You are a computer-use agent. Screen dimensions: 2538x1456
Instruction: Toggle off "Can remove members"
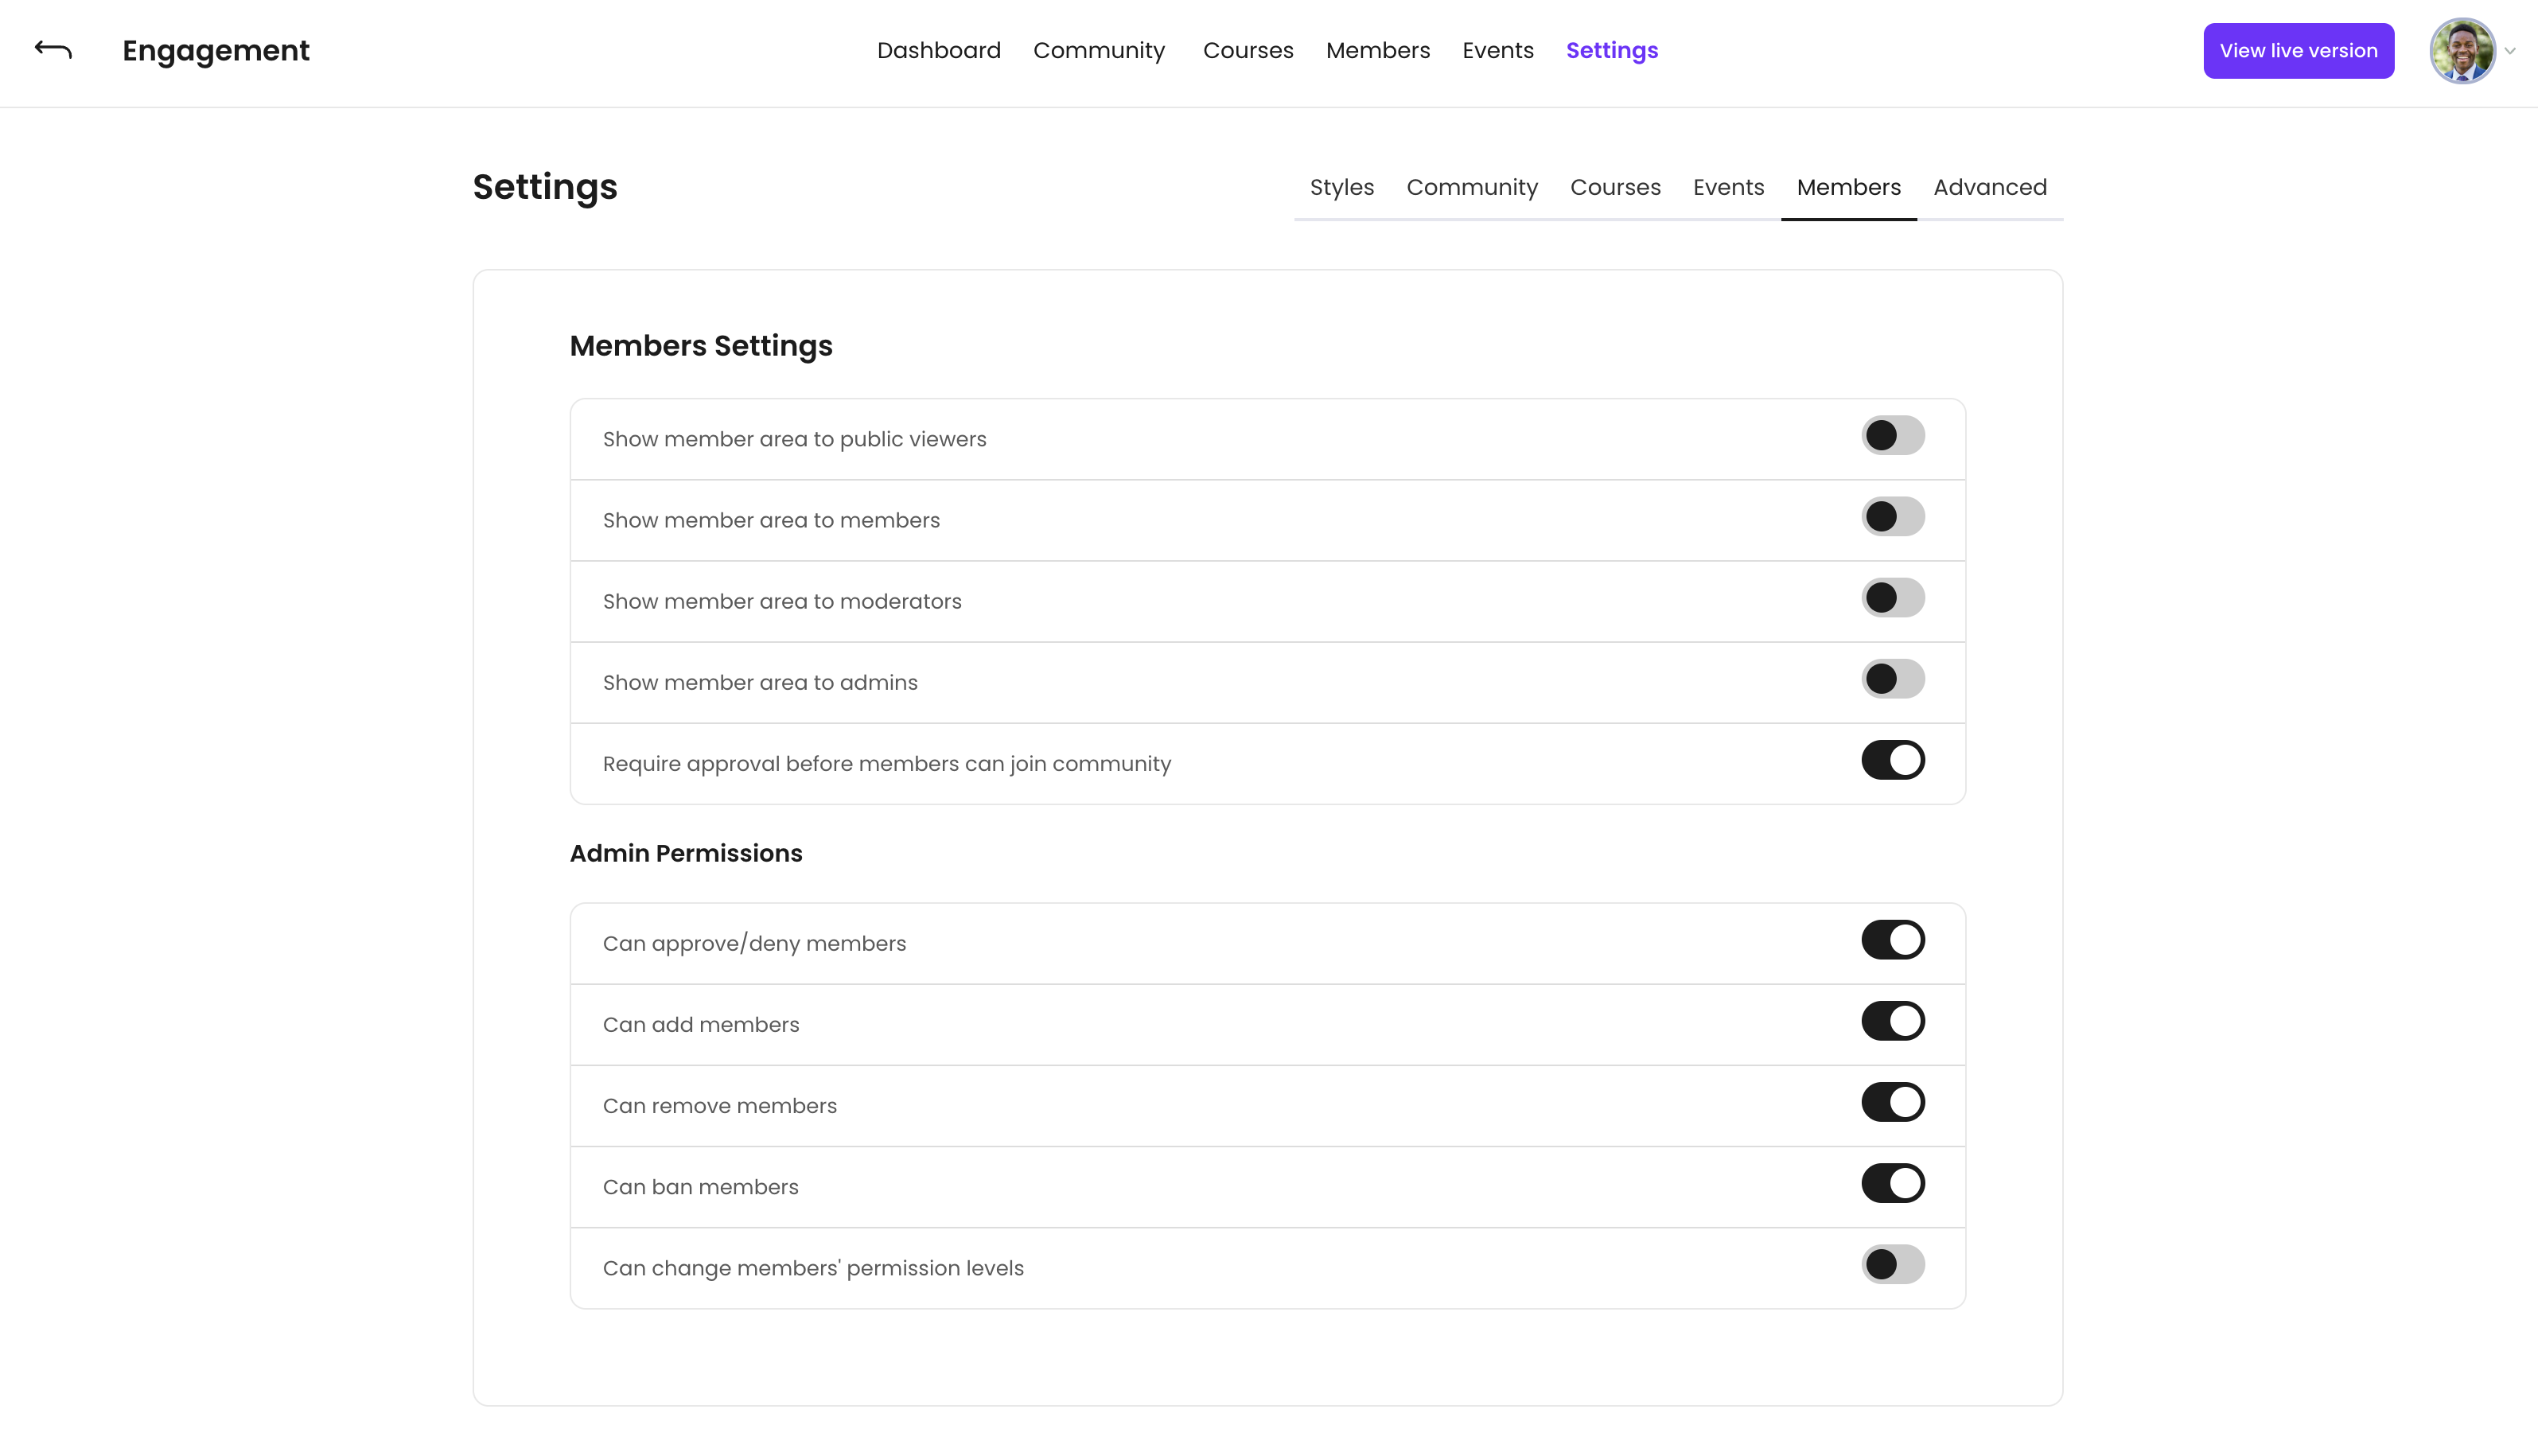[x=1893, y=1102]
